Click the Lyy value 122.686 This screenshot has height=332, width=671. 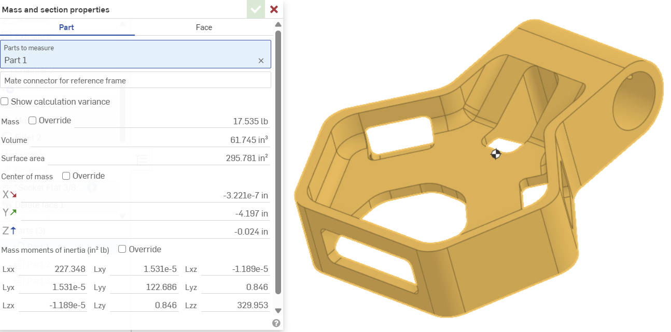[161, 287]
